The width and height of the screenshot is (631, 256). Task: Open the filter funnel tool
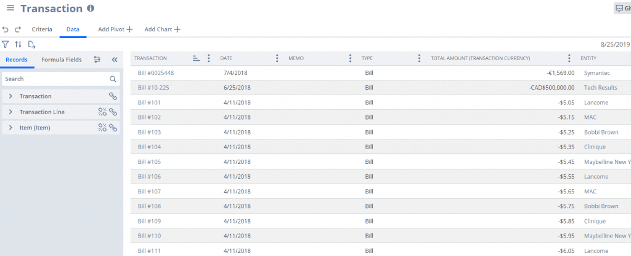[6, 44]
